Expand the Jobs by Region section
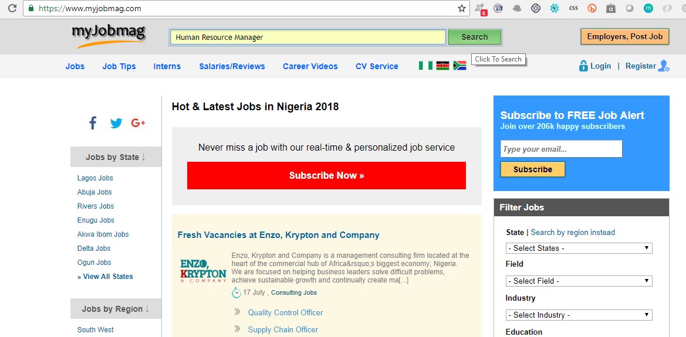Screen dimensions: 686x337 pos(116,309)
